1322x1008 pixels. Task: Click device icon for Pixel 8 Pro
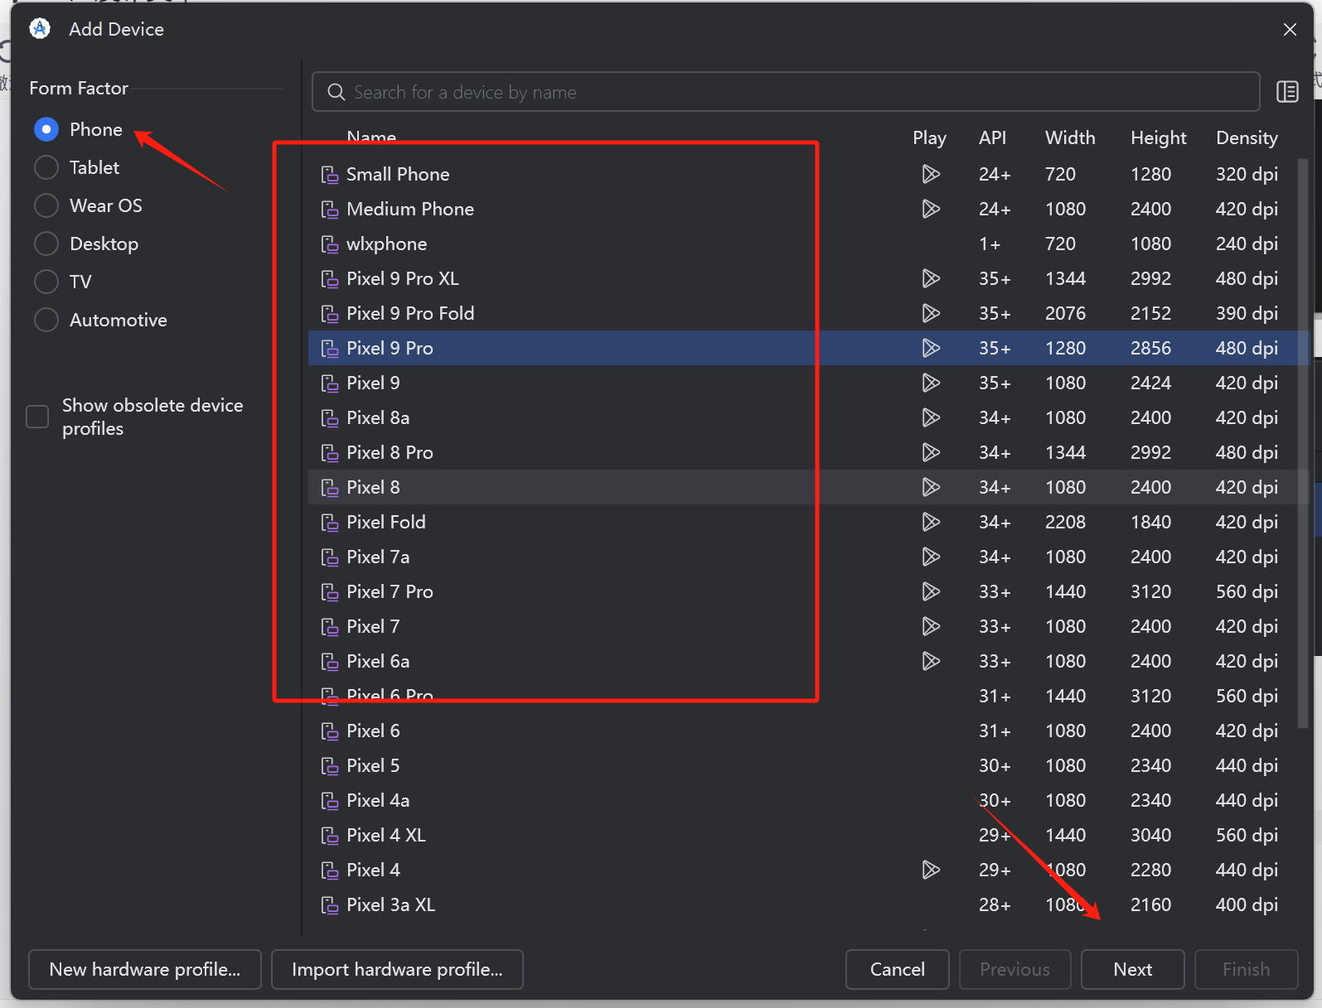pos(330,453)
